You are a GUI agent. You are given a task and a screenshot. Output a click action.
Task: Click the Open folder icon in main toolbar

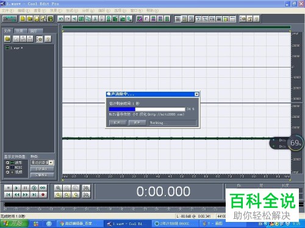[x=30, y=19]
